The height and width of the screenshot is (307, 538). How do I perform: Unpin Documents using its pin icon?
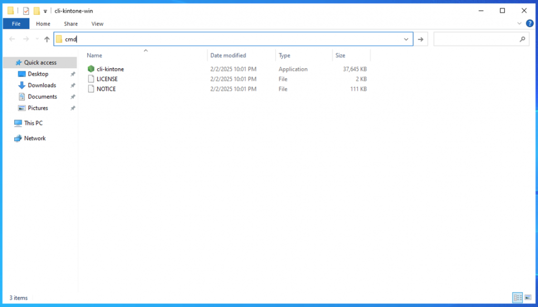(73, 97)
